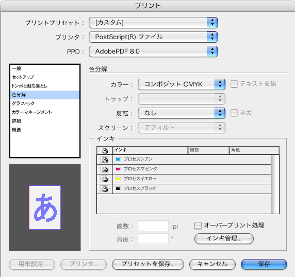
Task: Click the page preview thumbnail showing あ
Action: [45, 207]
